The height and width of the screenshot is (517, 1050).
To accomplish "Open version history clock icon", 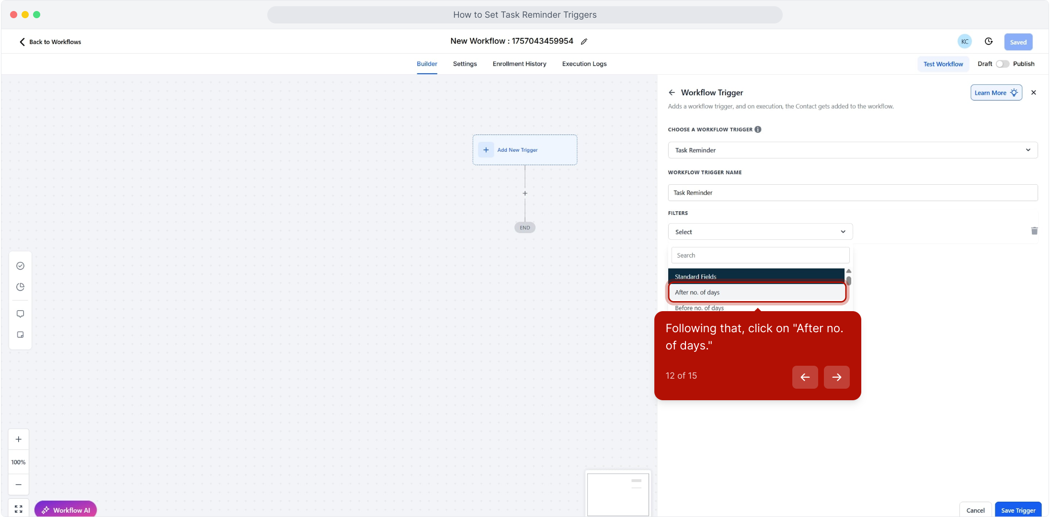I will point(989,42).
